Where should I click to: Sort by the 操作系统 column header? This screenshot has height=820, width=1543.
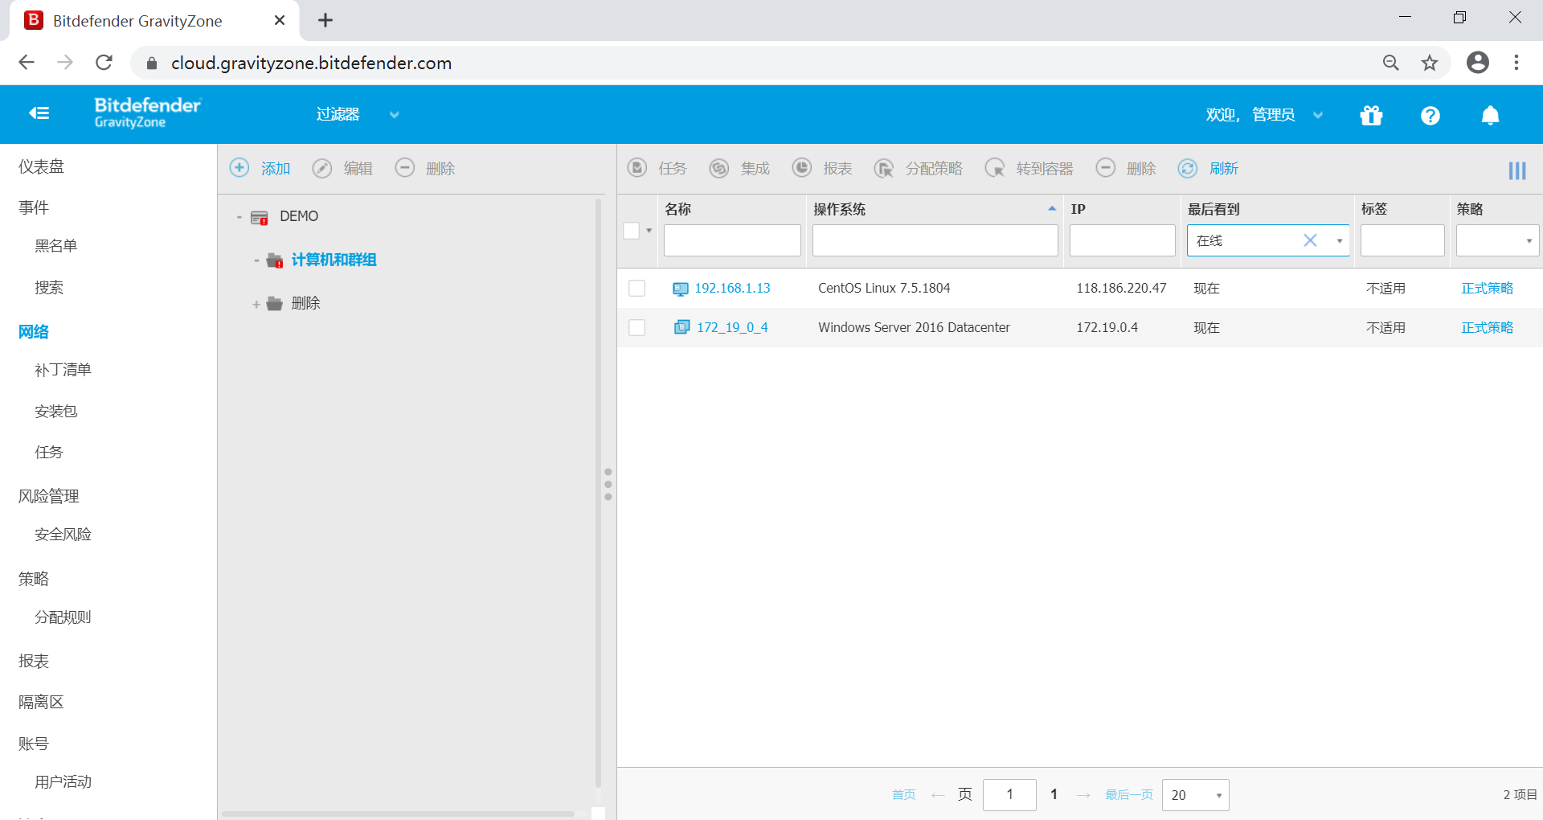pos(839,209)
